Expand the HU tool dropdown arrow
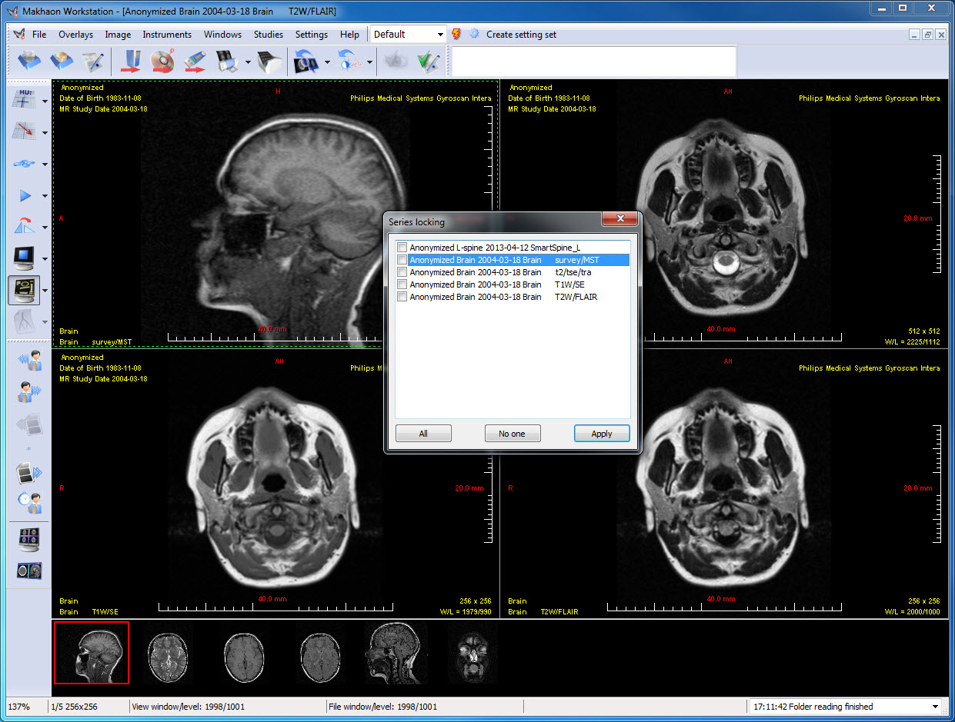Image resolution: width=955 pixels, height=722 pixels. click(x=45, y=101)
